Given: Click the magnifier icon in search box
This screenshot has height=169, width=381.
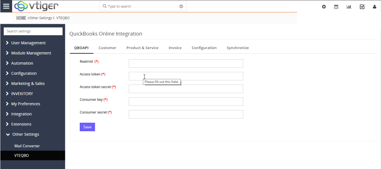Looking at the screenshot, I should (x=105, y=6).
